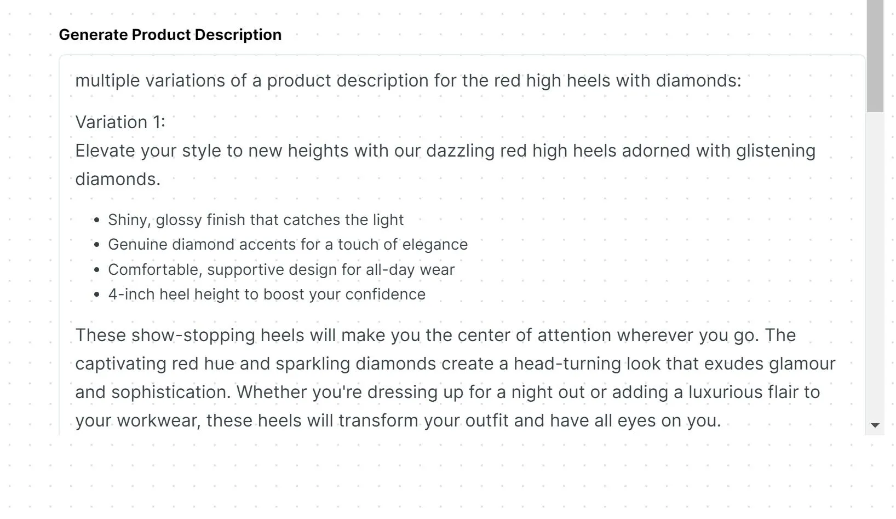Expand the text panel via its bottom arrow
This screenshot has height=519, width=896.
874,424
